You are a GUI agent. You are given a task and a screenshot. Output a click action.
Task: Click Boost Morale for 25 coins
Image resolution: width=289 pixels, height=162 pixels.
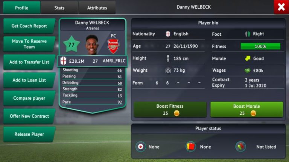(246, 109)
